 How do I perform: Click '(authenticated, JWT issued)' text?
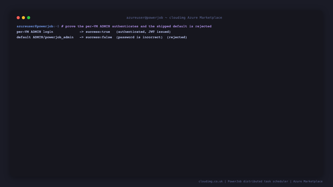coord(144,32)
